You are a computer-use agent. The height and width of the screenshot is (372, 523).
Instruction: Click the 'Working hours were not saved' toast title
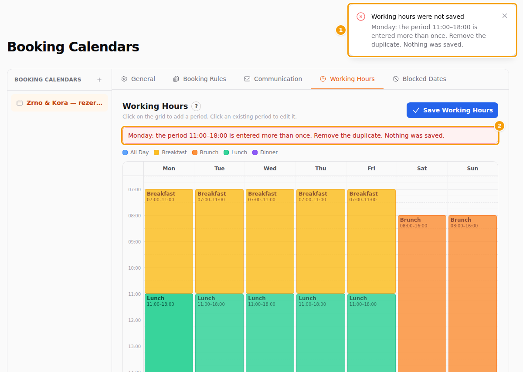[418, 17]
